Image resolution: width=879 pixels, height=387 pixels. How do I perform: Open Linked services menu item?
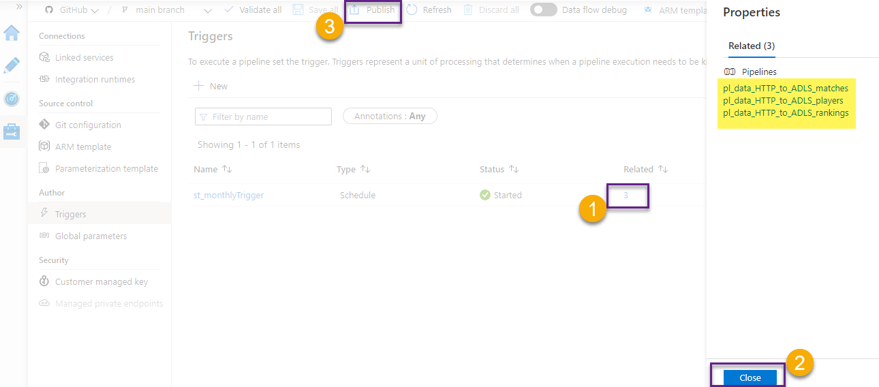(84, 58)
